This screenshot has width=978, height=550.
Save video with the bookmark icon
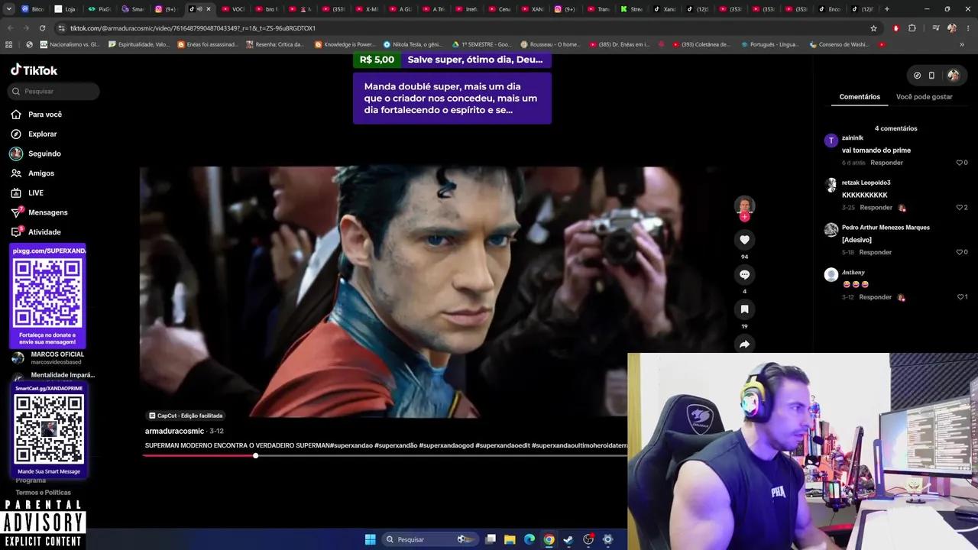pos(744,309)
